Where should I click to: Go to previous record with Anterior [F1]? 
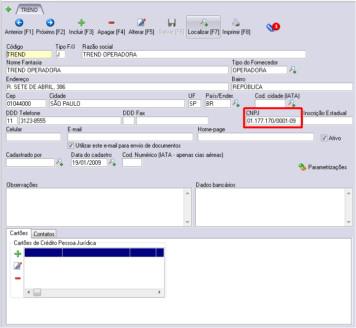coord(19,27)
